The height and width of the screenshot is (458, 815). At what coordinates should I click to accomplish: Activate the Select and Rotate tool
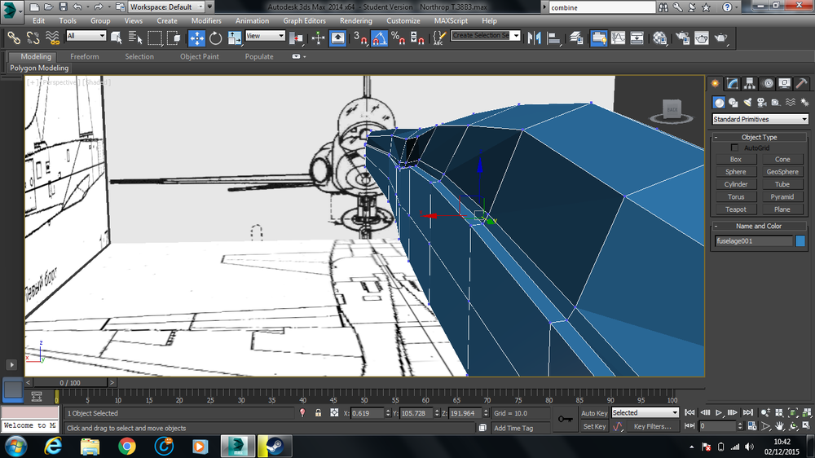[216, 37]
